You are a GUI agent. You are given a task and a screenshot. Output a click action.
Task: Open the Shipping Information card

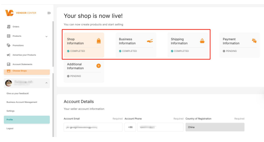[x=188, y=45]
